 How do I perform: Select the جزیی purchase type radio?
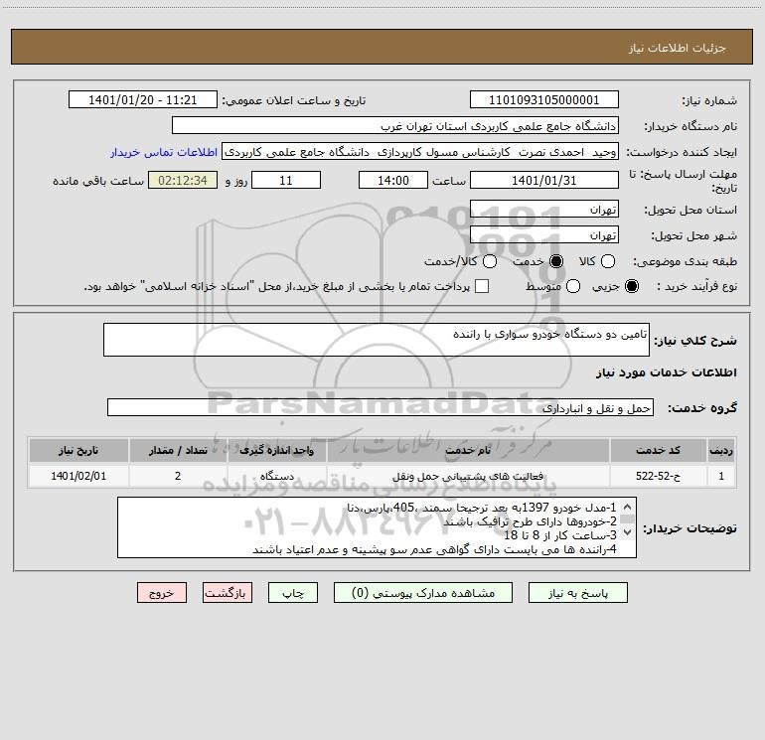pyautogui.click(x=631, y=286)
